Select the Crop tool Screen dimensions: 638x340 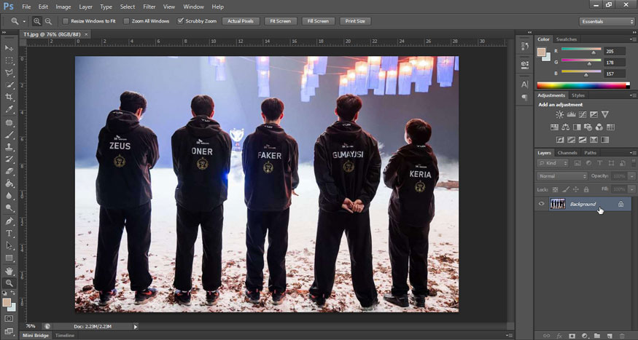click(9, 97)
